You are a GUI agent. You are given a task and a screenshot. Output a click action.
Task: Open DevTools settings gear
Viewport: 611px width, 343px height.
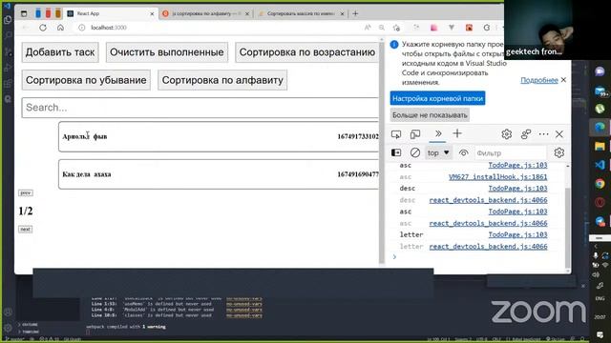pos(507,134)
